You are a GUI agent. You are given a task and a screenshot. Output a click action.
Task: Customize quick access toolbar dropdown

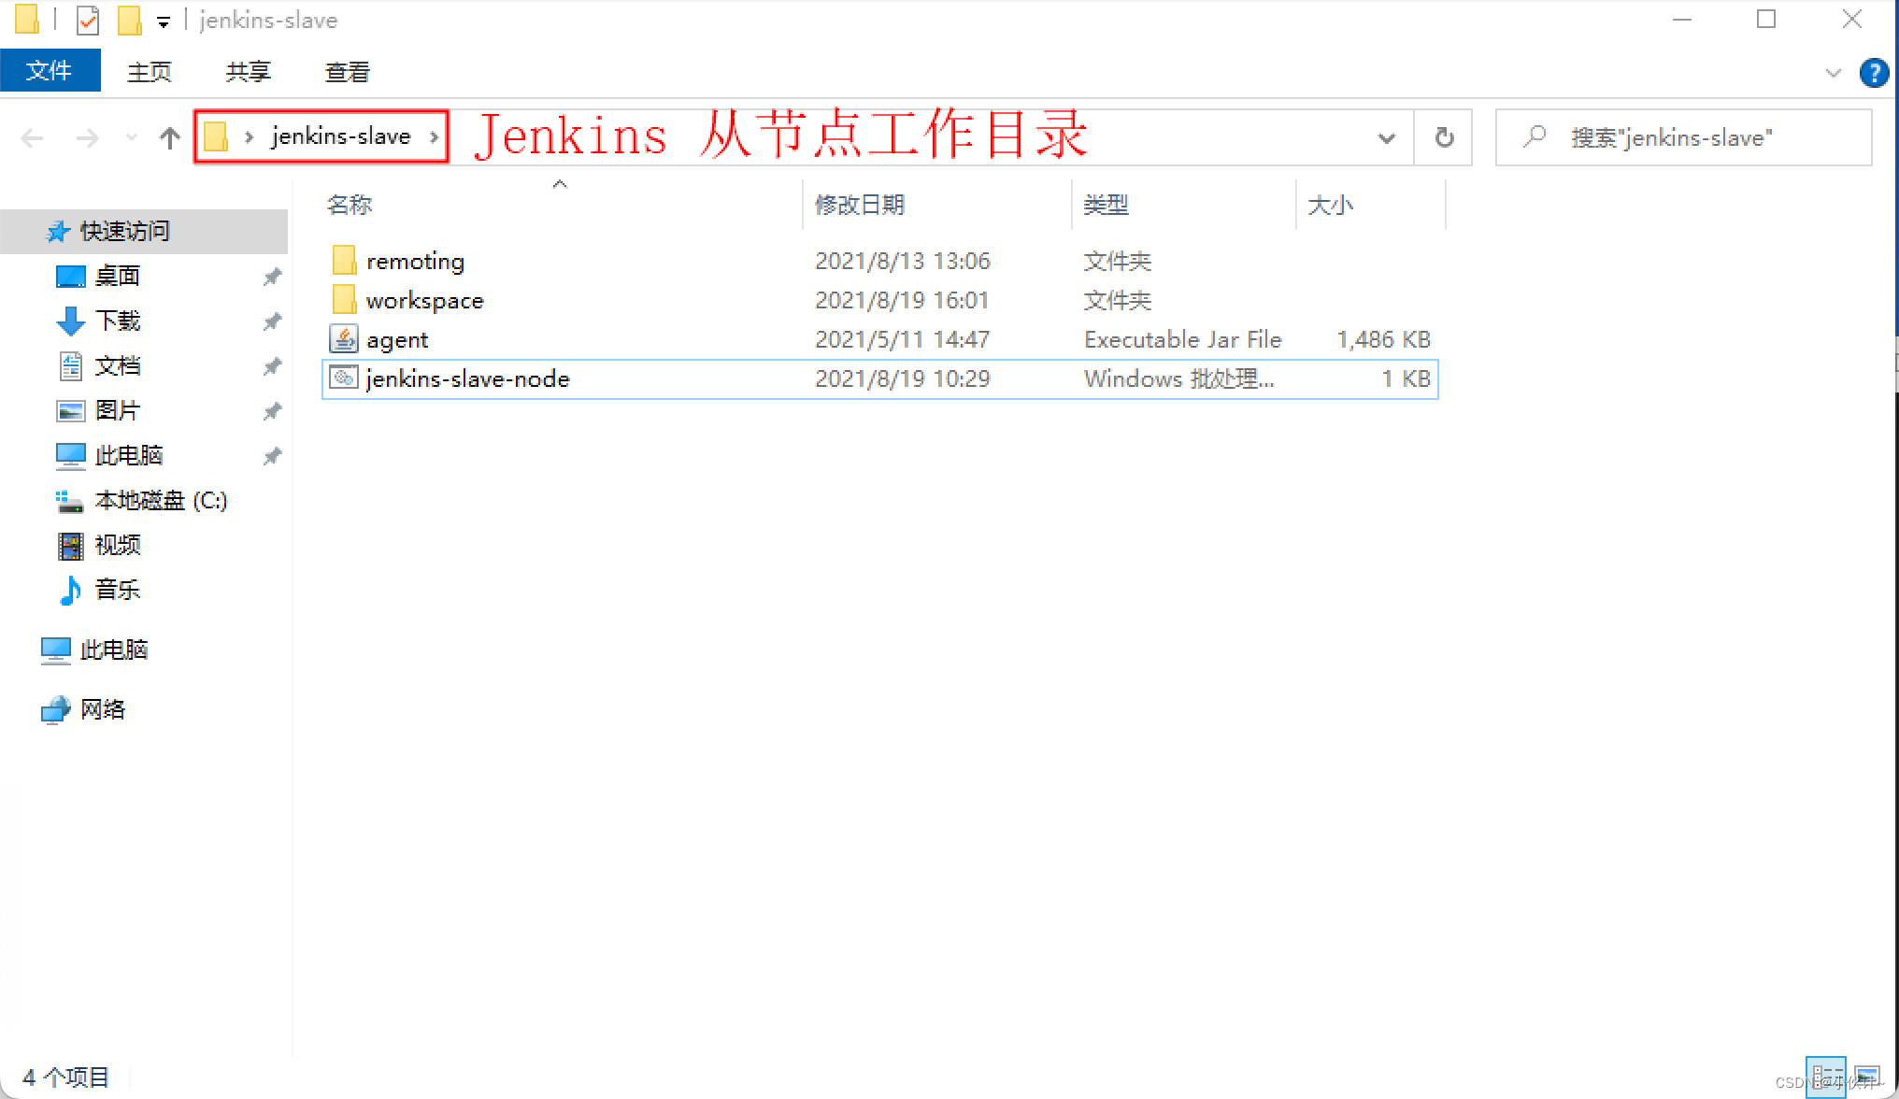(164, 21)
